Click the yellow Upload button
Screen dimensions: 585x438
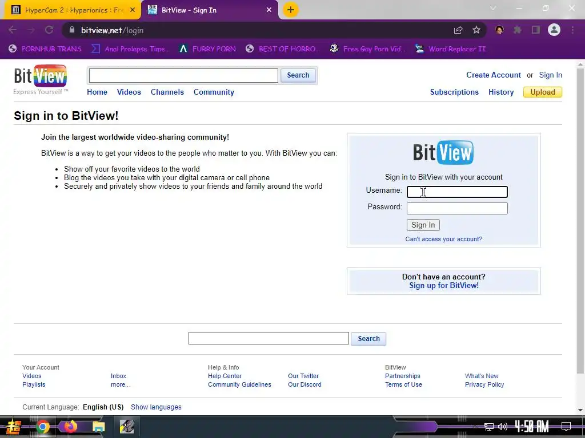[x=543, y=92]
